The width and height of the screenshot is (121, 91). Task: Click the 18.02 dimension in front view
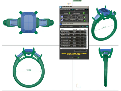tap(29, 70)
